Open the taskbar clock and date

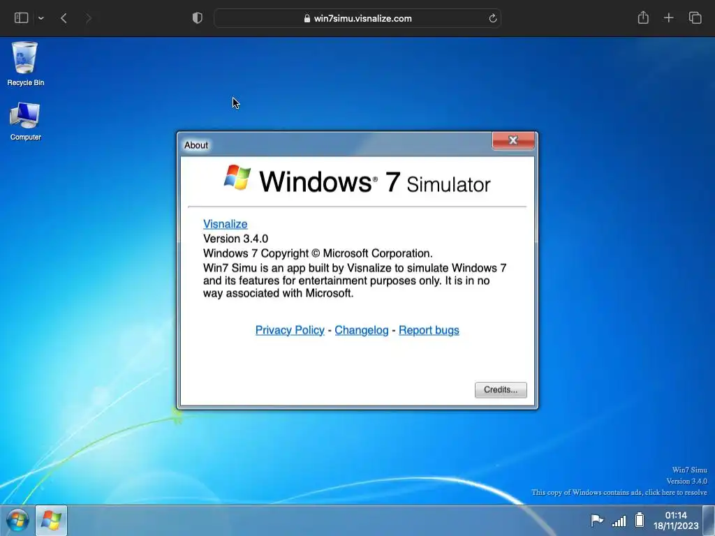(676, 521)
